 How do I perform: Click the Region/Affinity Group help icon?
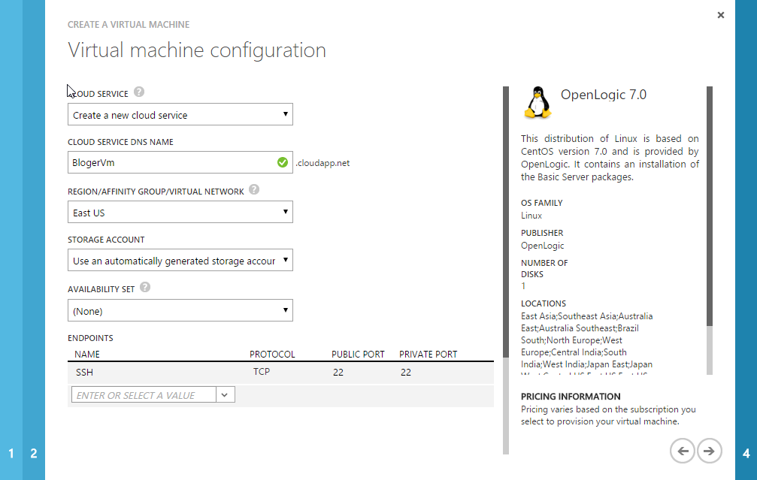pyautogui.click(x=254, y=190)
